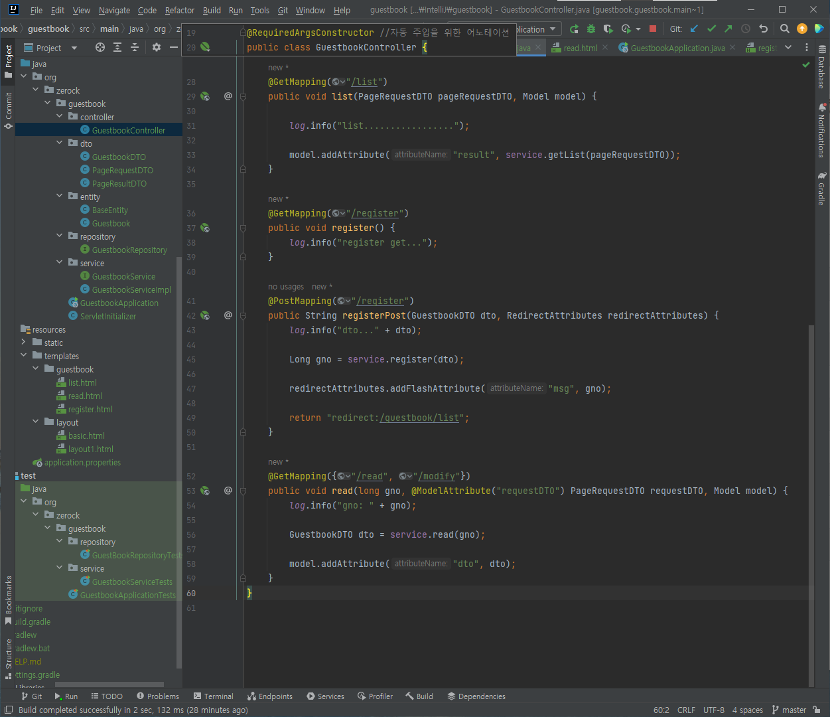Open the Refactor menu
This screenshot has height=717, width=830.
pos(180,10)
